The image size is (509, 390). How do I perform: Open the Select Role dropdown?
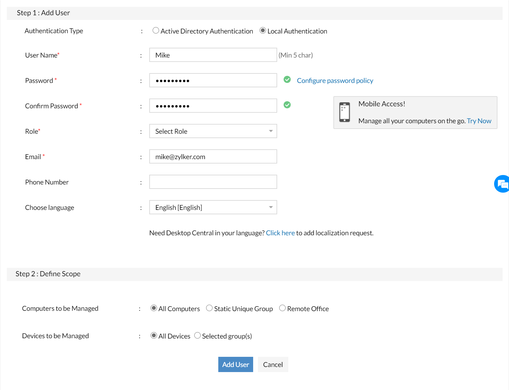(213, 131)
